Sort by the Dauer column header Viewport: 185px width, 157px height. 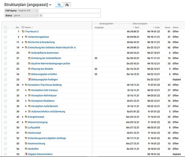tap(168, 27)
